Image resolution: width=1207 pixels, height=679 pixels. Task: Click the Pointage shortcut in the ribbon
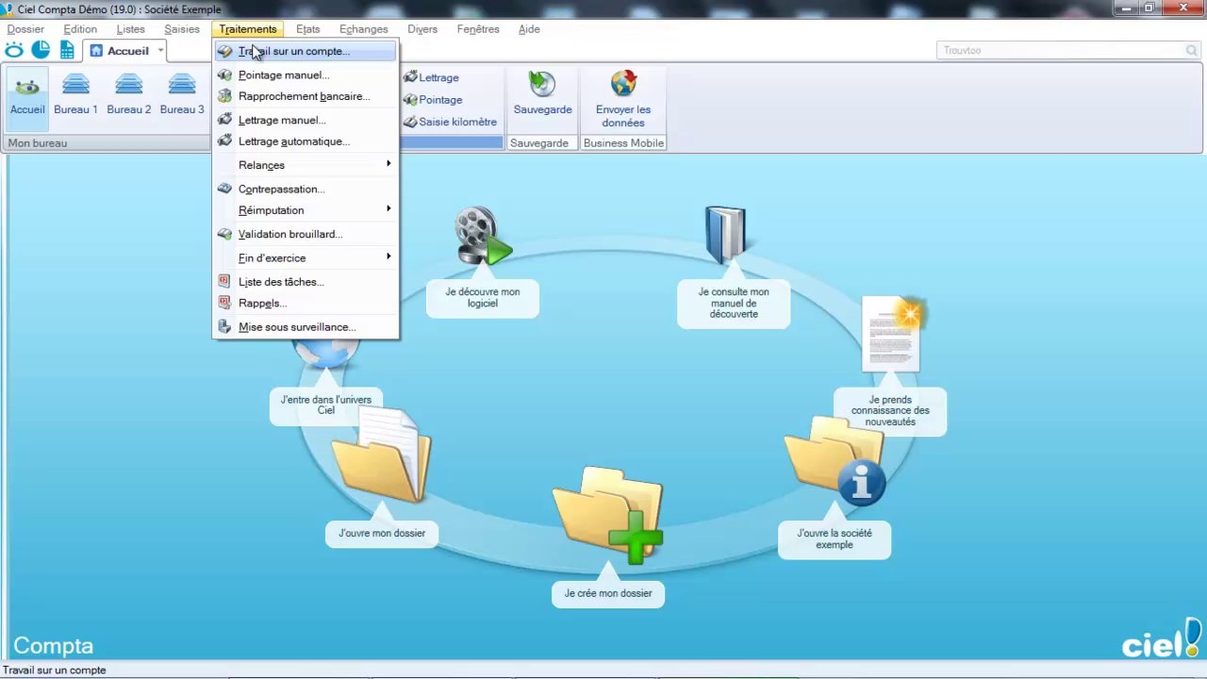coord(433,100)
